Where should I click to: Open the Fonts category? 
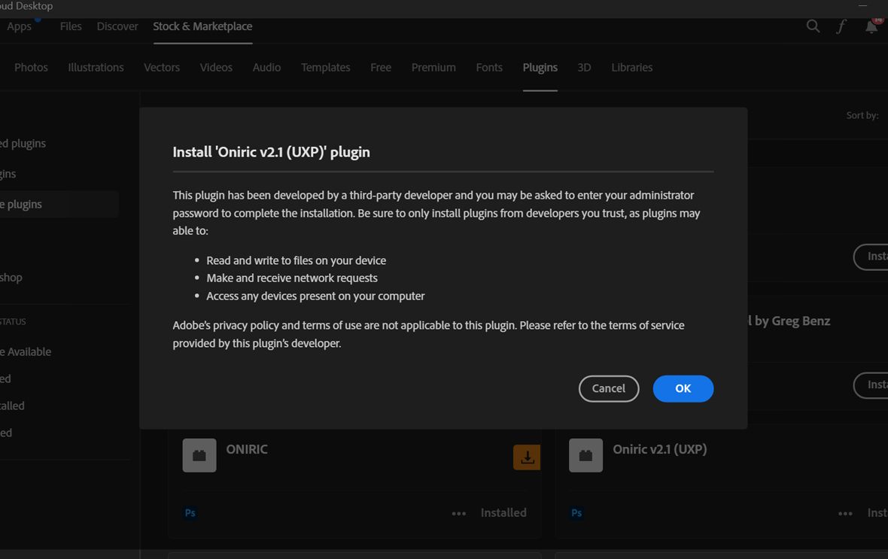coord(489,68)
